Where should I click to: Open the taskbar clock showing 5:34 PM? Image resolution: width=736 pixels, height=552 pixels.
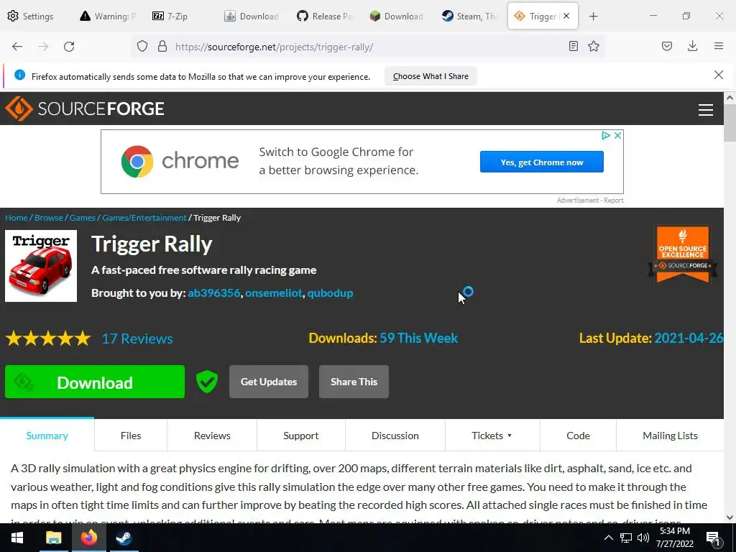coord(674,538)
